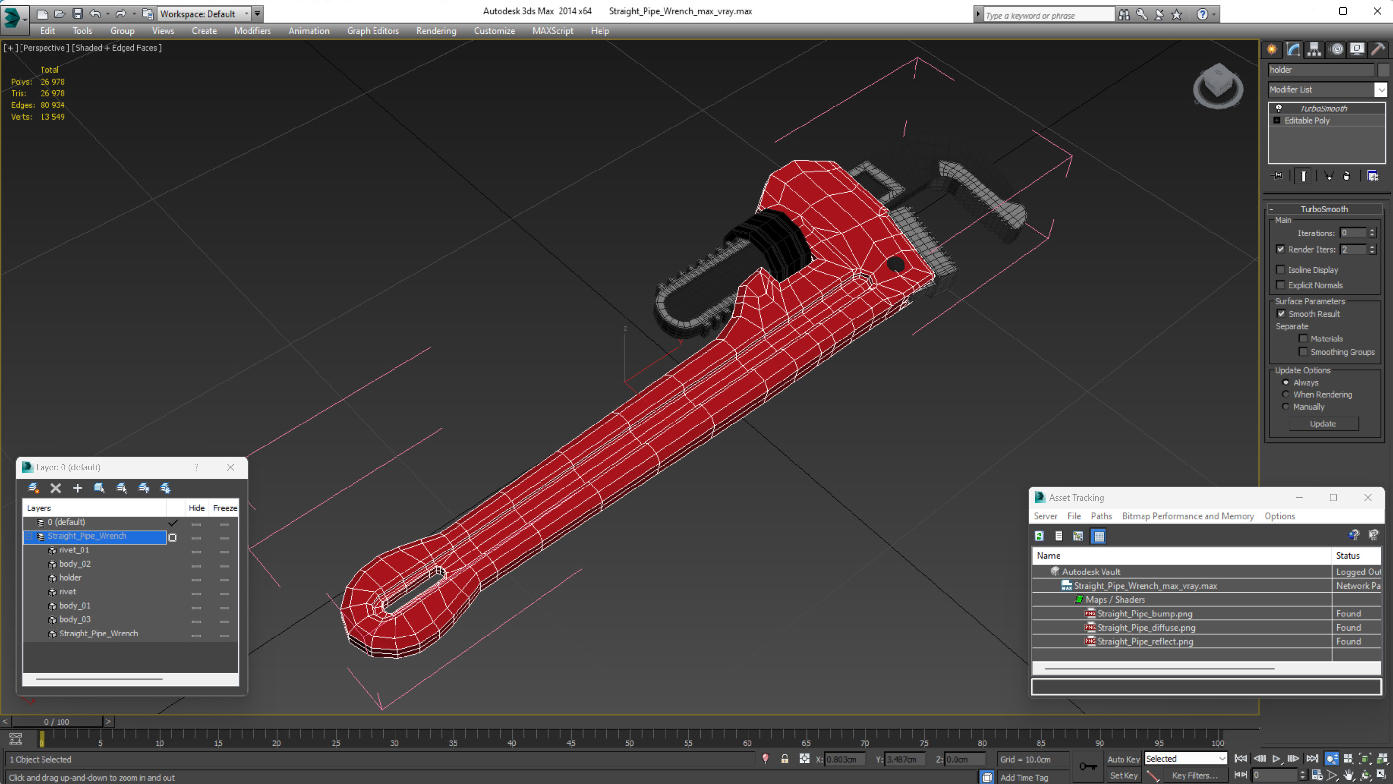Click the Pin Stack icon
This screenshot has height=784, width=1393.
point(1277,176)
